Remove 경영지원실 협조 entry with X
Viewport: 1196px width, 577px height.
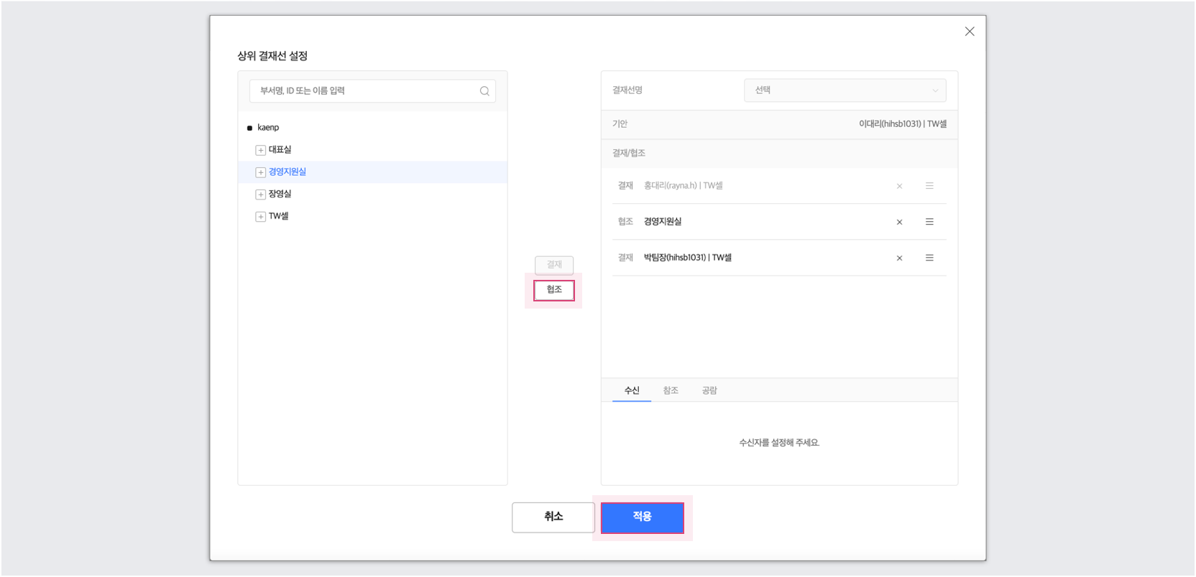pyautogui.click(x=899, y=222)
